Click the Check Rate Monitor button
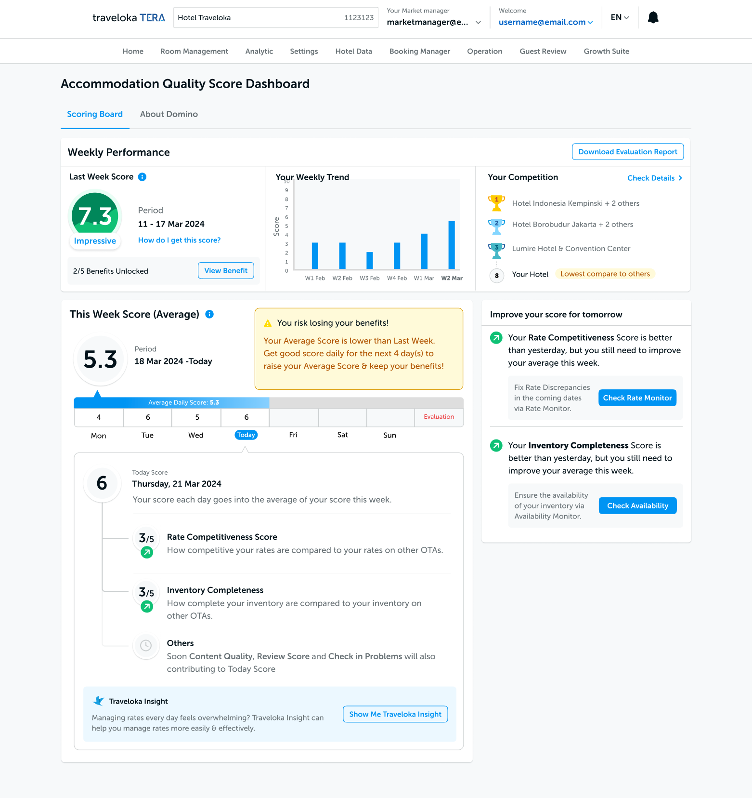752x798 pixels. (x=637, y=398)
